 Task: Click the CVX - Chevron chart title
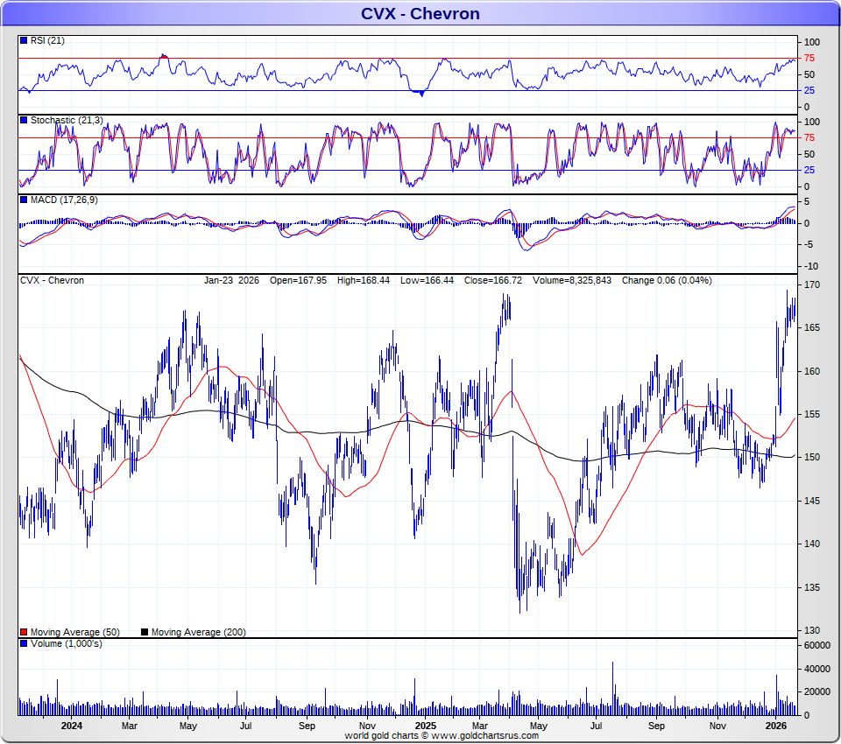pos(420,13)
